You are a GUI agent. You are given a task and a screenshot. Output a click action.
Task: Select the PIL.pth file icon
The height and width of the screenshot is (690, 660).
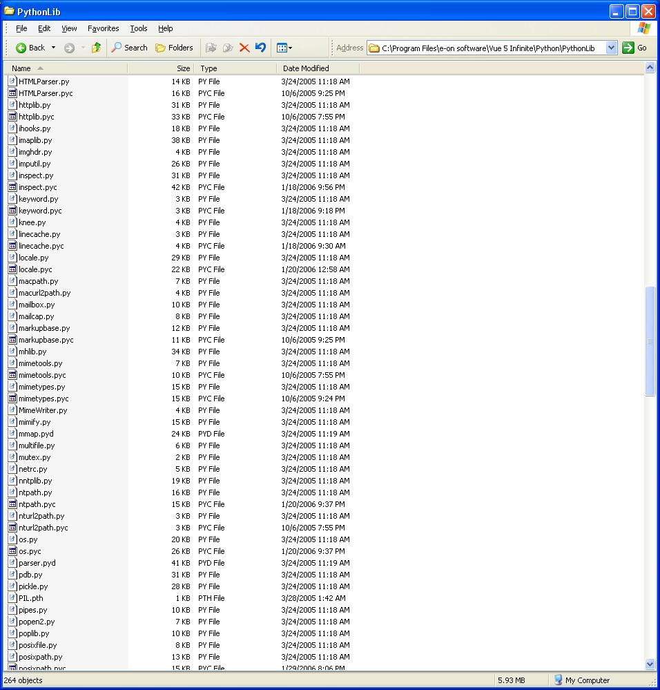12,597
